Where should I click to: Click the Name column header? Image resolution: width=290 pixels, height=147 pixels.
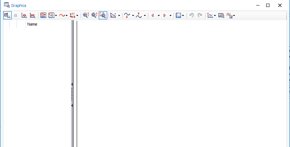pyautogui.click(x=32, y=24)
